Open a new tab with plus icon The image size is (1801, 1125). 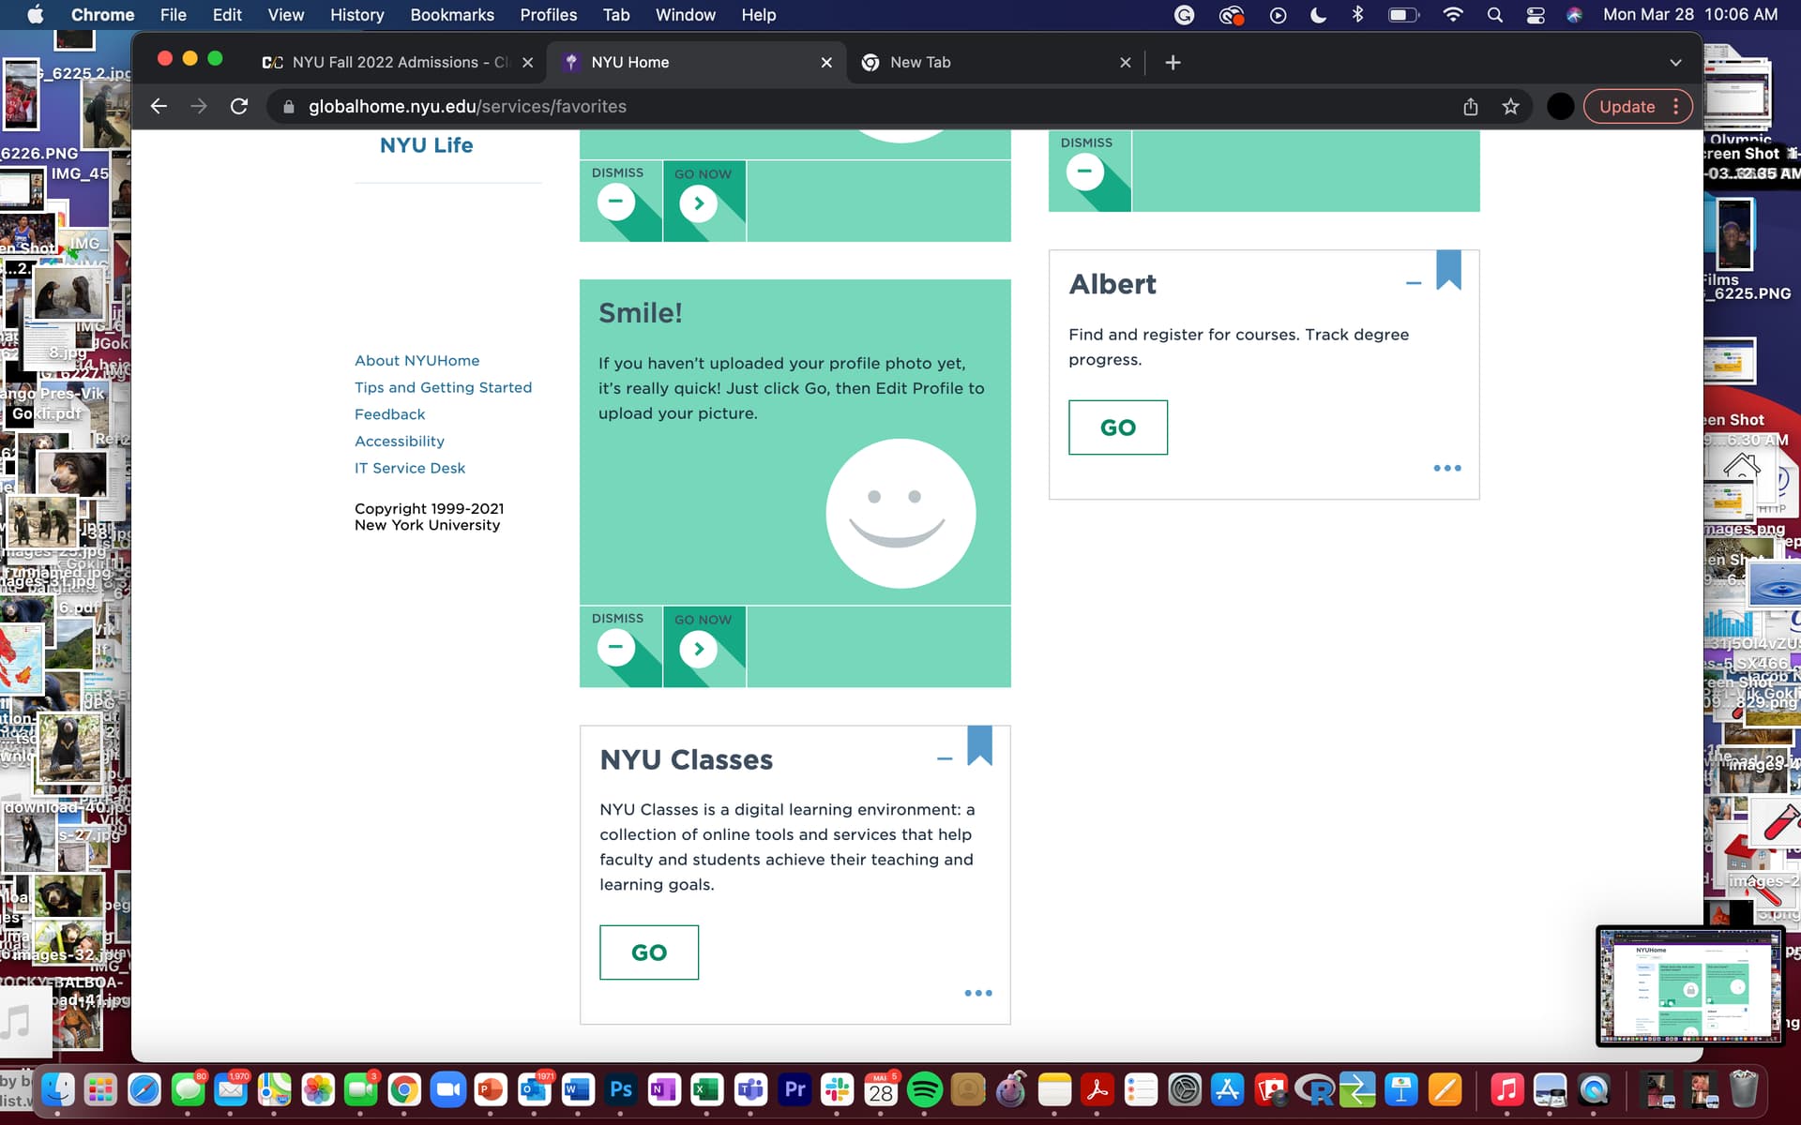point(1173,63)
